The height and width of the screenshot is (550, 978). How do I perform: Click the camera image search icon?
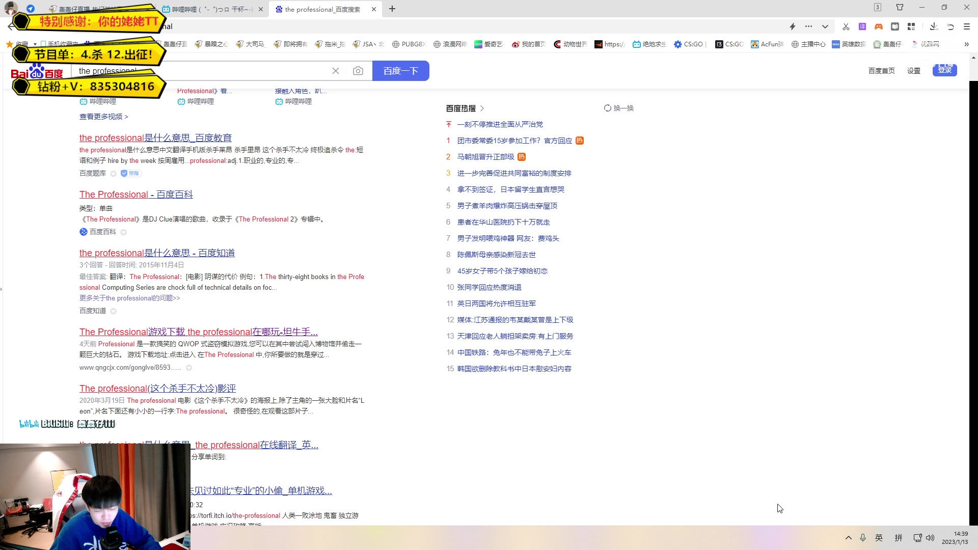pos(358,71)
